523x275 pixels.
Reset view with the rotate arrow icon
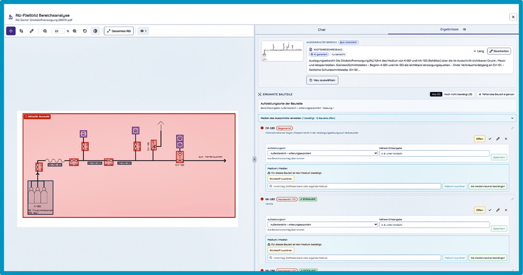(85, 31)
